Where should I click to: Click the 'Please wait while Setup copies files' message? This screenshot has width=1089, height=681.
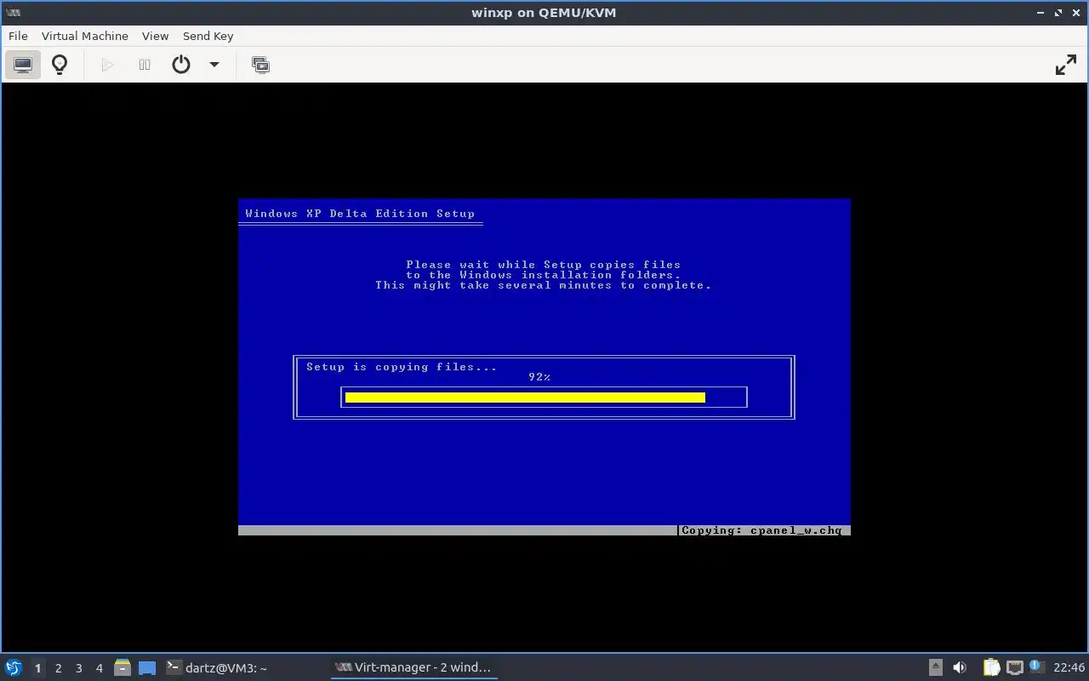tap(544, 265)
